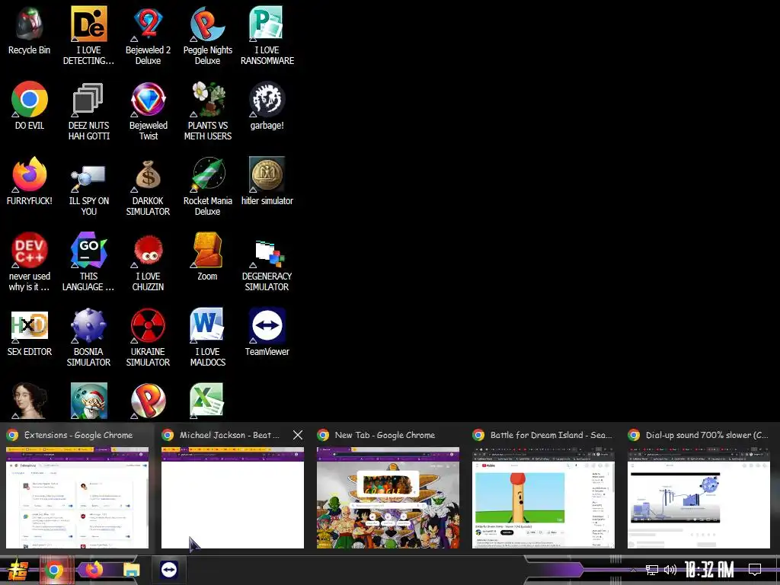Select the portrait painting desktop icon
Viewport: 780px width, 585px height.
click(x=30, y=401)
